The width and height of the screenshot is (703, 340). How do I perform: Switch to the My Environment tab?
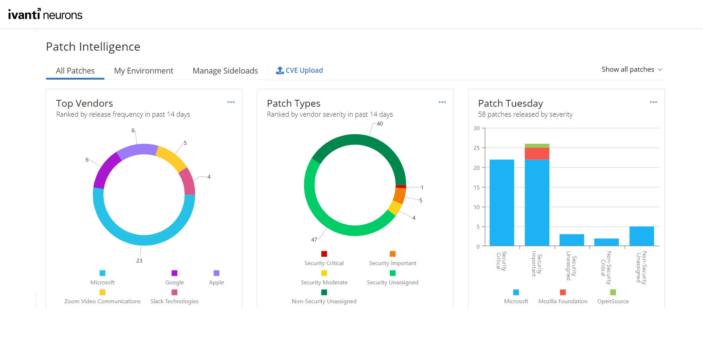pyautogui.click(x=143, y=71)
